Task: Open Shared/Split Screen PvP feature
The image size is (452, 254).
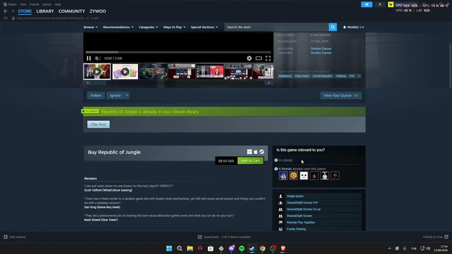Action: pyautogui.click(x=302, y=203)
